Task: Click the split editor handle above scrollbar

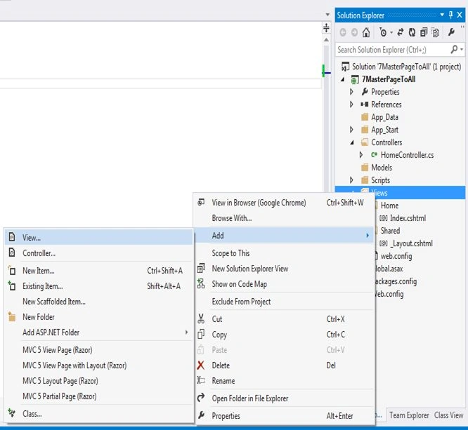Action: click(326, 28)
